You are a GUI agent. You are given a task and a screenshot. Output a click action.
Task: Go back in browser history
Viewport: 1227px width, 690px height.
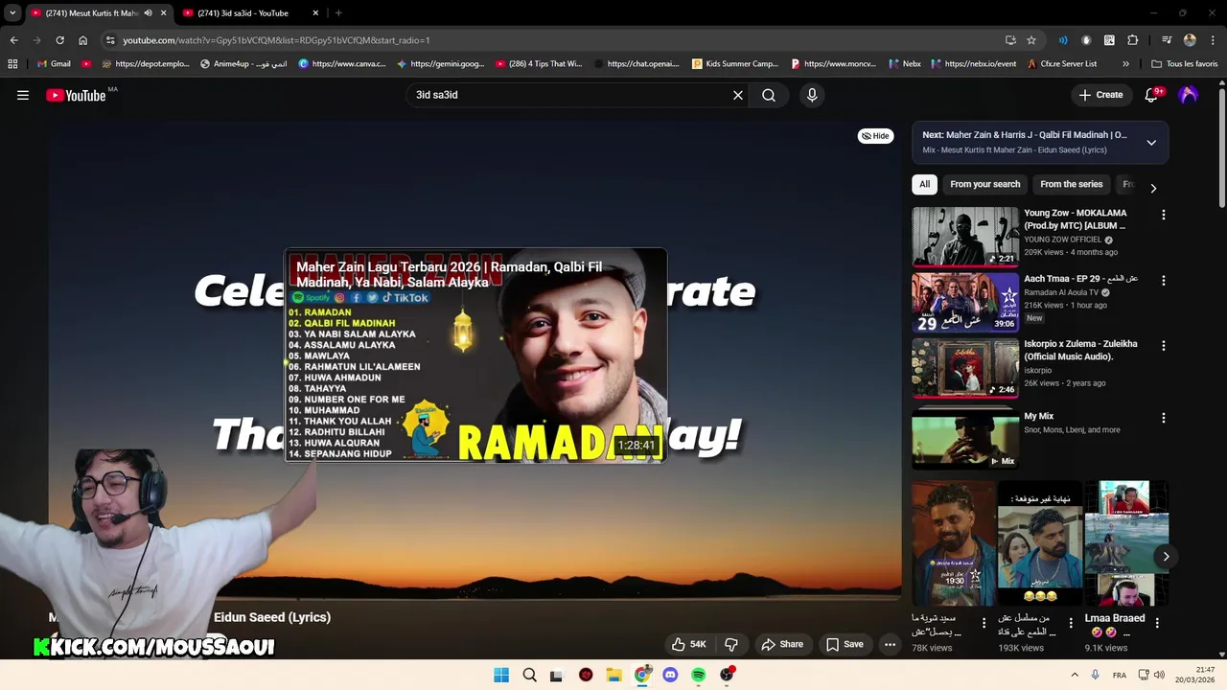point(13,40)
